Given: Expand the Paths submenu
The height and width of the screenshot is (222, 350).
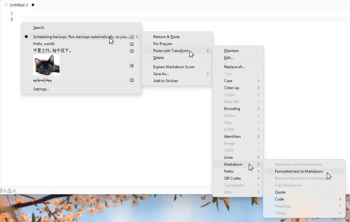Looking at the screenshot, I should tap(238, 171).
